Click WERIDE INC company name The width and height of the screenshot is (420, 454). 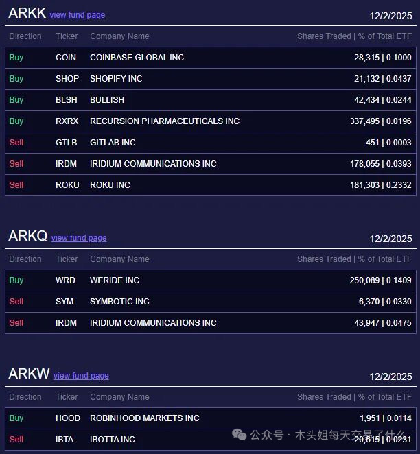[x=115, y=280]
